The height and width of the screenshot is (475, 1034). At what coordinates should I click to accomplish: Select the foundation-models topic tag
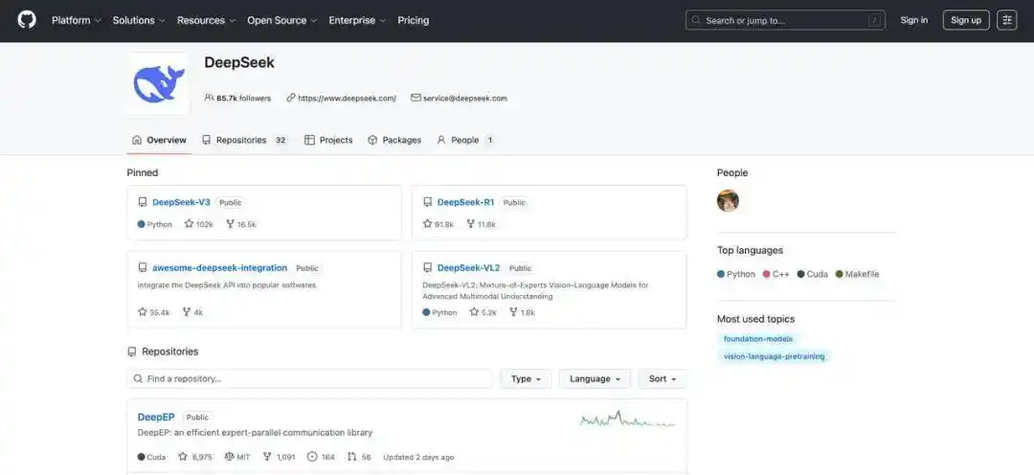click(757, 339)
